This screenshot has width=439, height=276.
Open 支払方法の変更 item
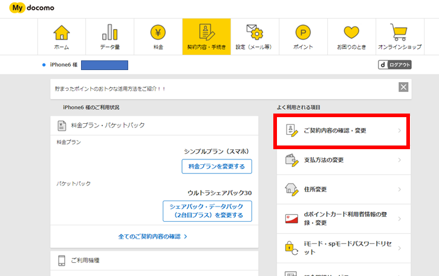click(x=344, y=160)
